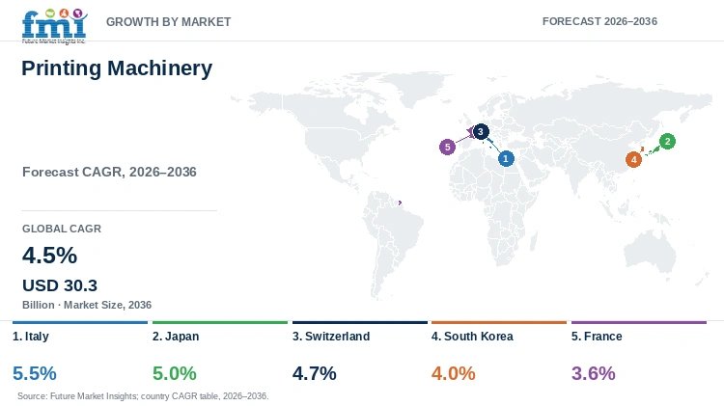Click the purple color bar above France
Screen dimensions: 724x406
[x=639, y=322]
